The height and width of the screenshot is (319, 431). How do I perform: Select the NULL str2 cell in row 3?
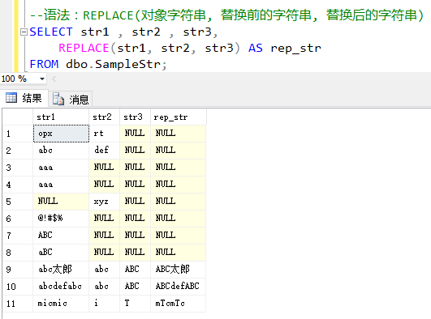(104, 168)
